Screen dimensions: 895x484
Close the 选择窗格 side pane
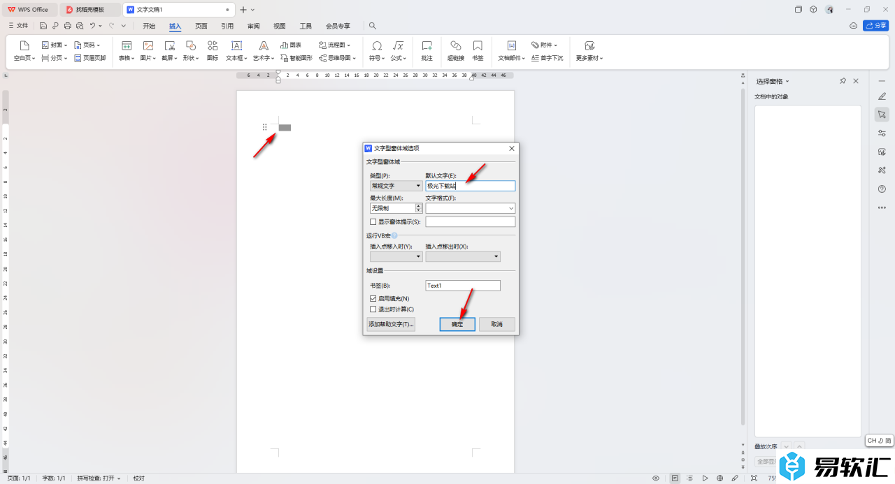coord(856,82)
